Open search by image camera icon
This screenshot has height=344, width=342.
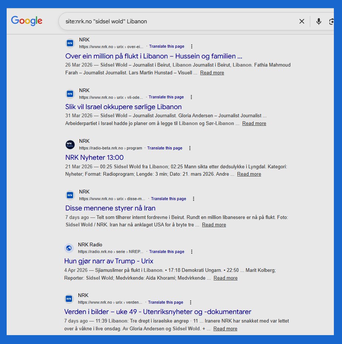click(x=331, y=21)
